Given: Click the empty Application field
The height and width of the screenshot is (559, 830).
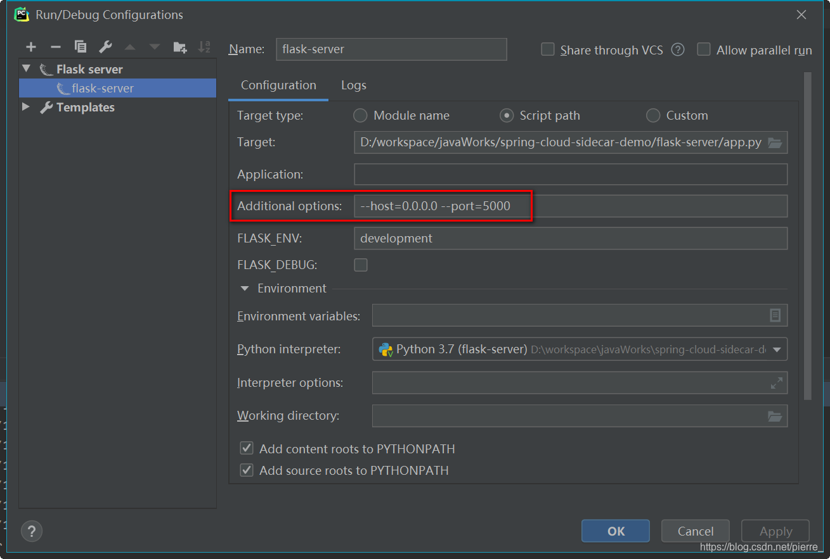Looking at the screenshot, I should pos(571,174).
